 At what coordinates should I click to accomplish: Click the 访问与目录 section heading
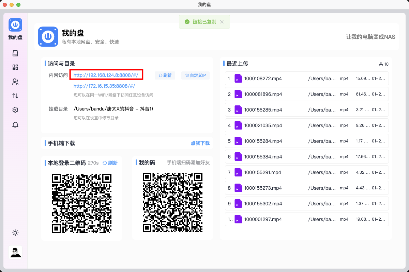[x=61, y=64]
